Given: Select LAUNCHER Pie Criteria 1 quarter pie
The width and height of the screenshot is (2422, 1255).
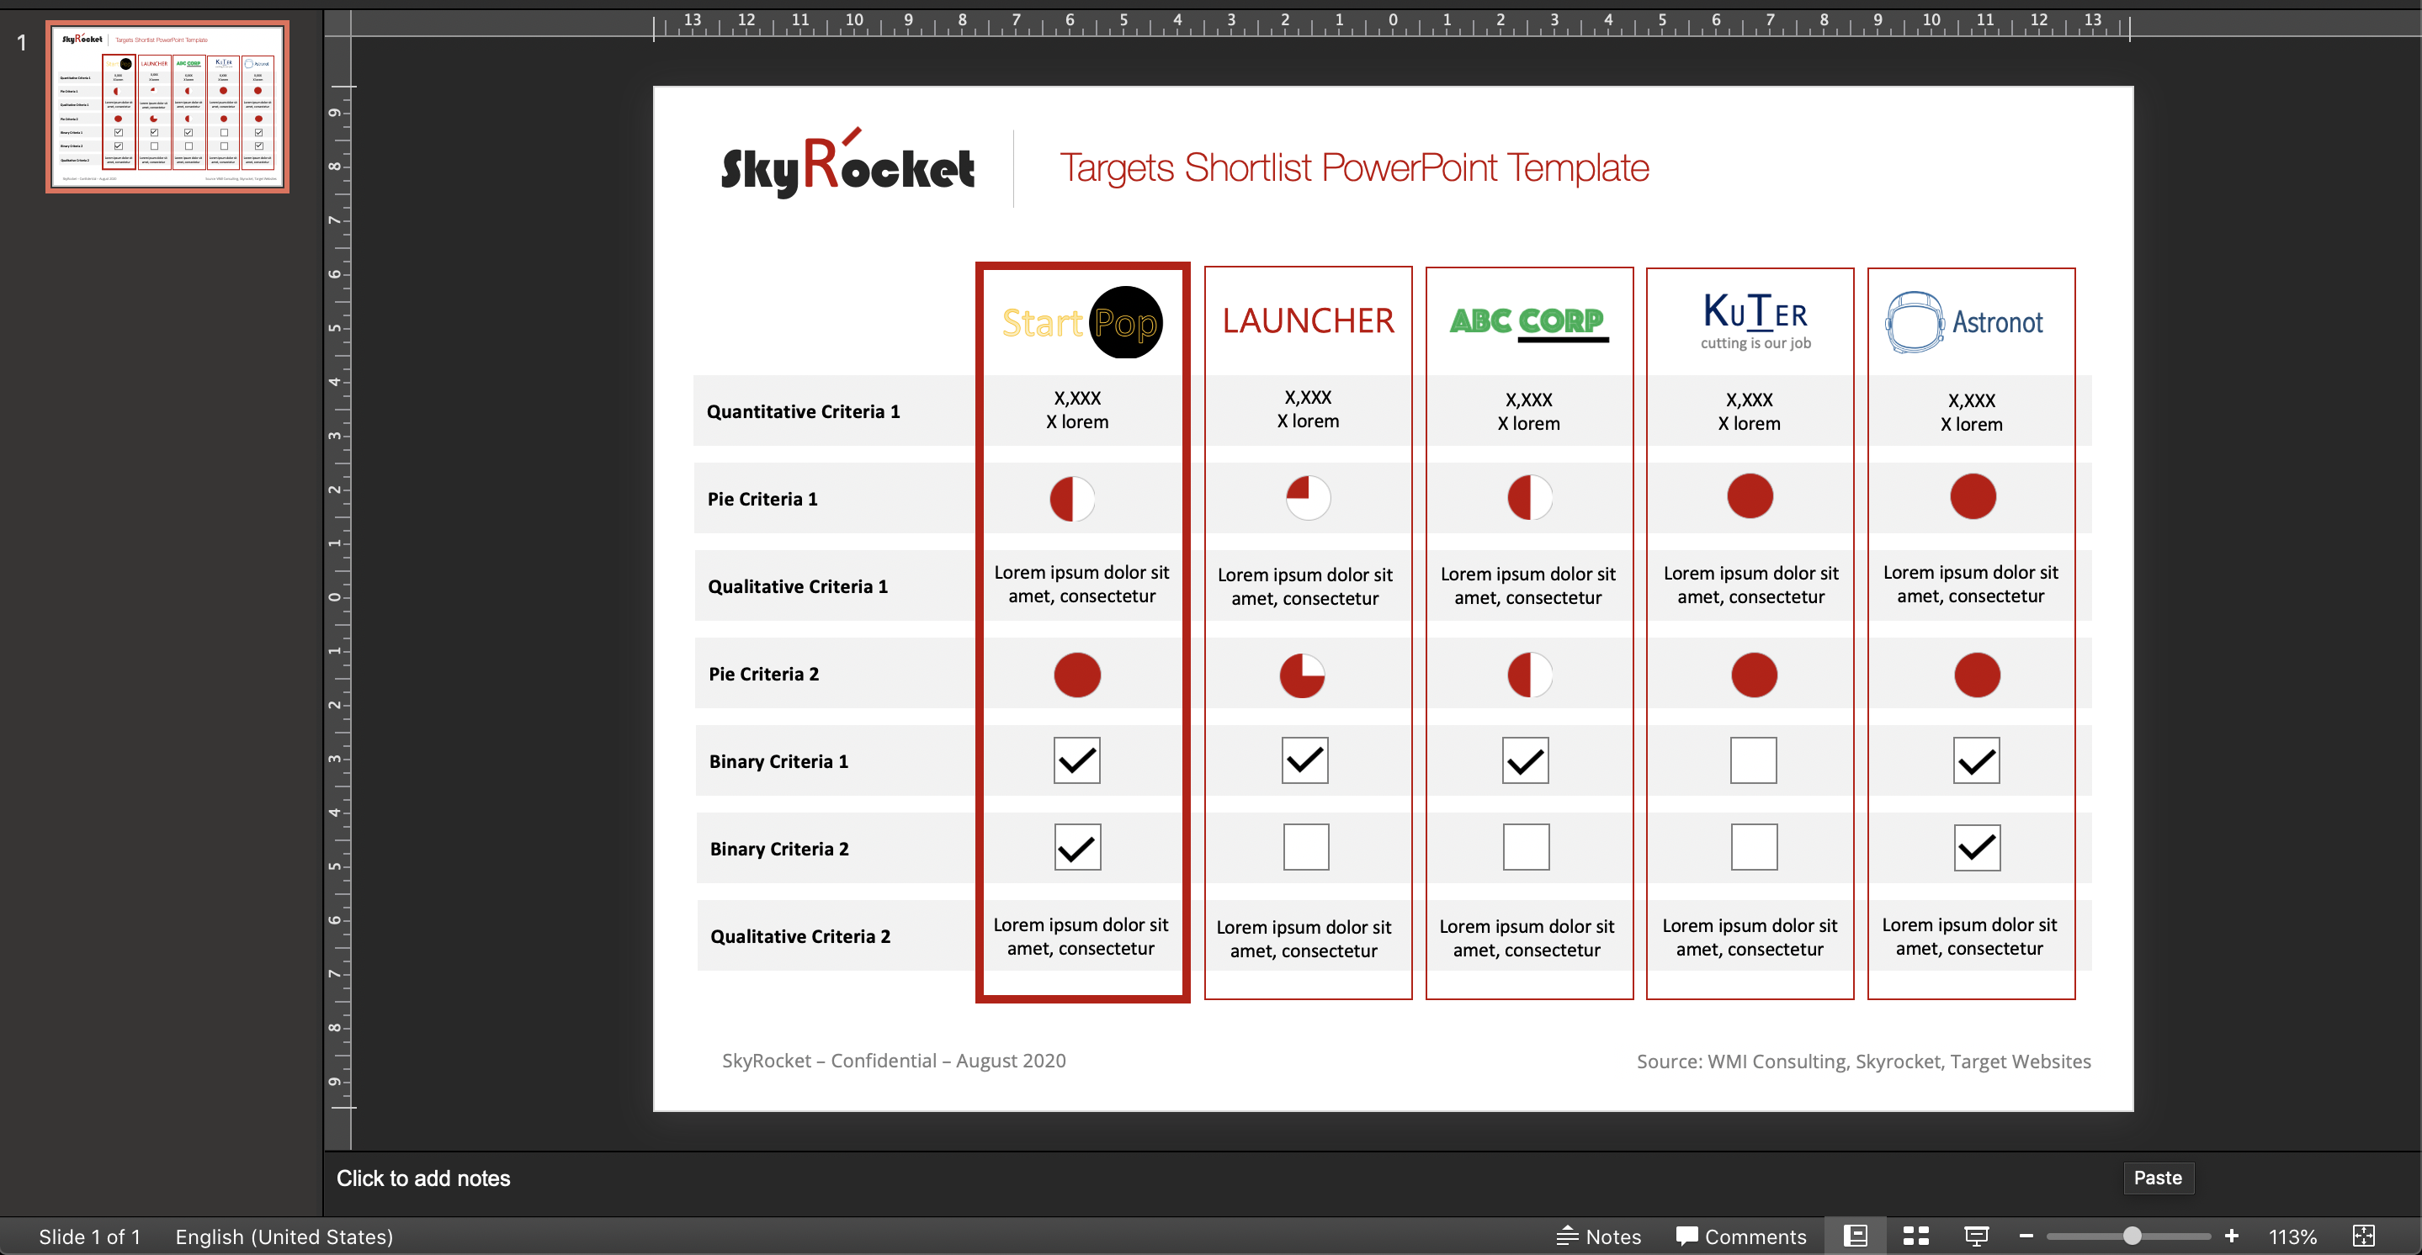Looking at the screenshot, I should pyautogui.click(x=1308, y=497).
